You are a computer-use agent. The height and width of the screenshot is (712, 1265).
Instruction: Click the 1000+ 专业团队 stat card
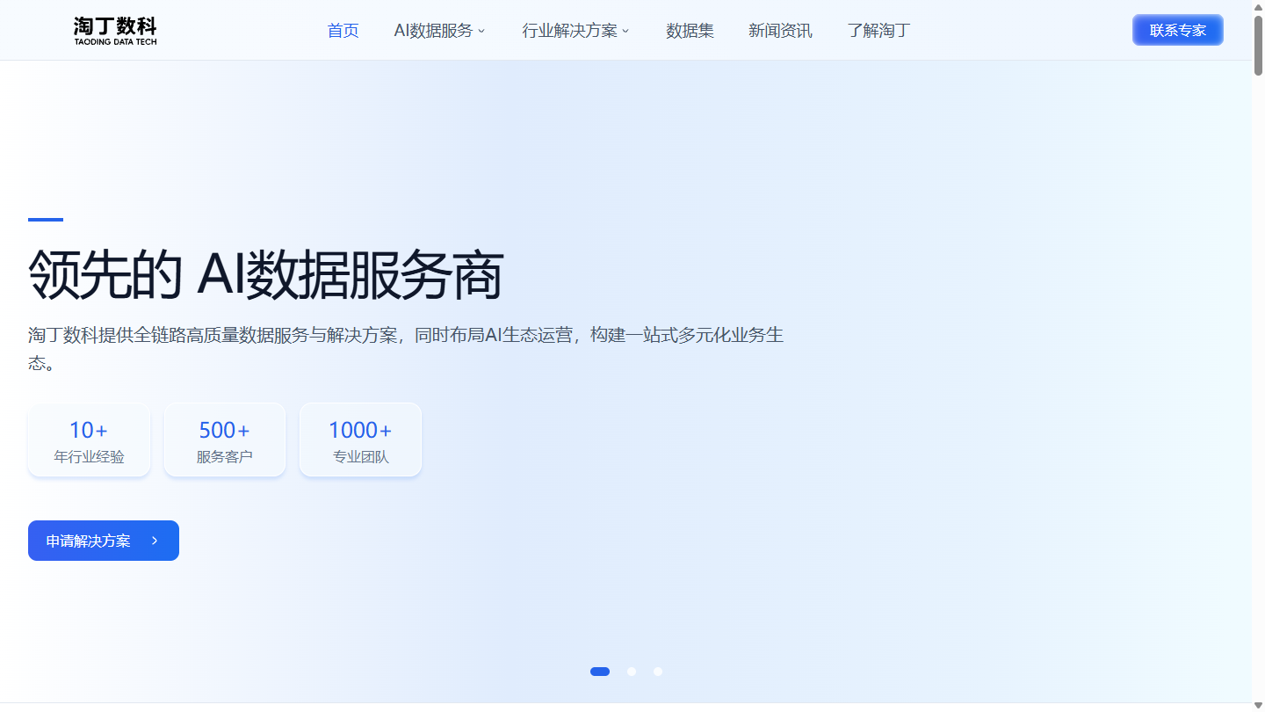click(x=360, y=440)
